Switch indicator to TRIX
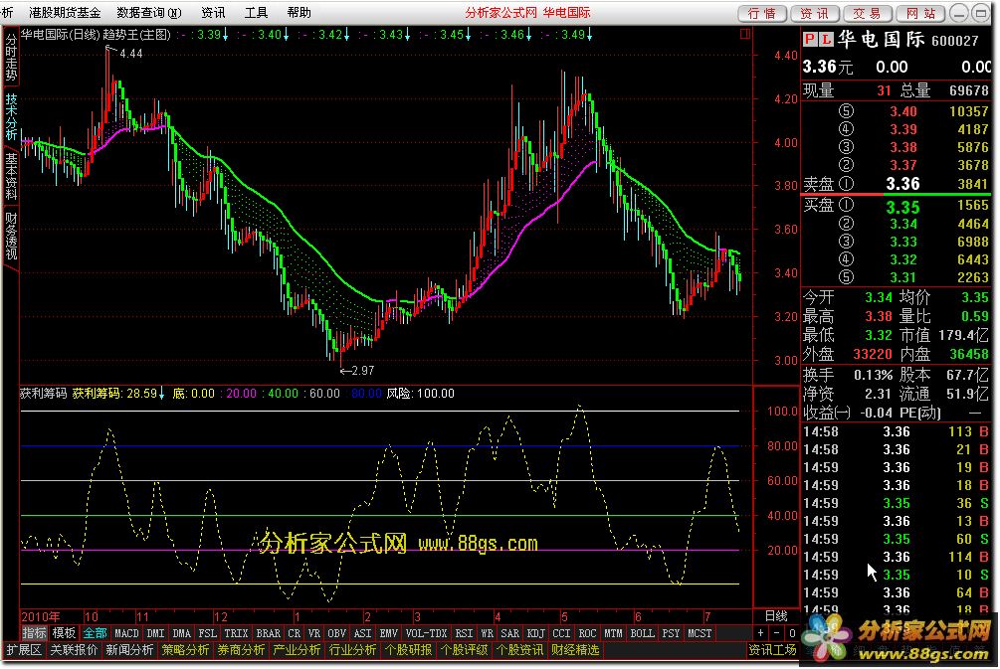 pos(236,633)
